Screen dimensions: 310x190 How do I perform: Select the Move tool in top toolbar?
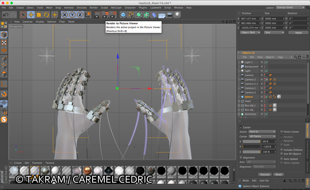coord(31,15)
